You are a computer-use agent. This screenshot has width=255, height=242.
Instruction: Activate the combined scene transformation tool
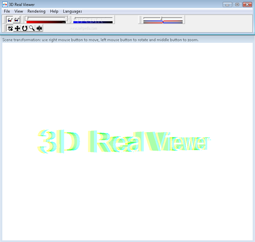coord(10,28)
